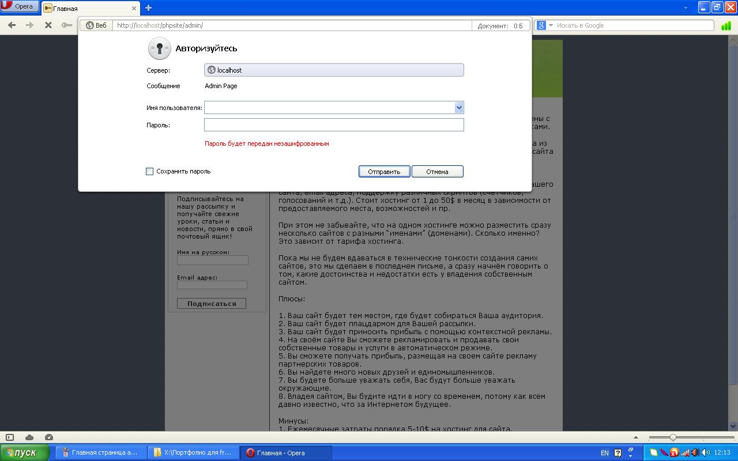738x461 pixels.
Task: Click the lock icon in authorization dialog
Action: [x=159, y=48]
